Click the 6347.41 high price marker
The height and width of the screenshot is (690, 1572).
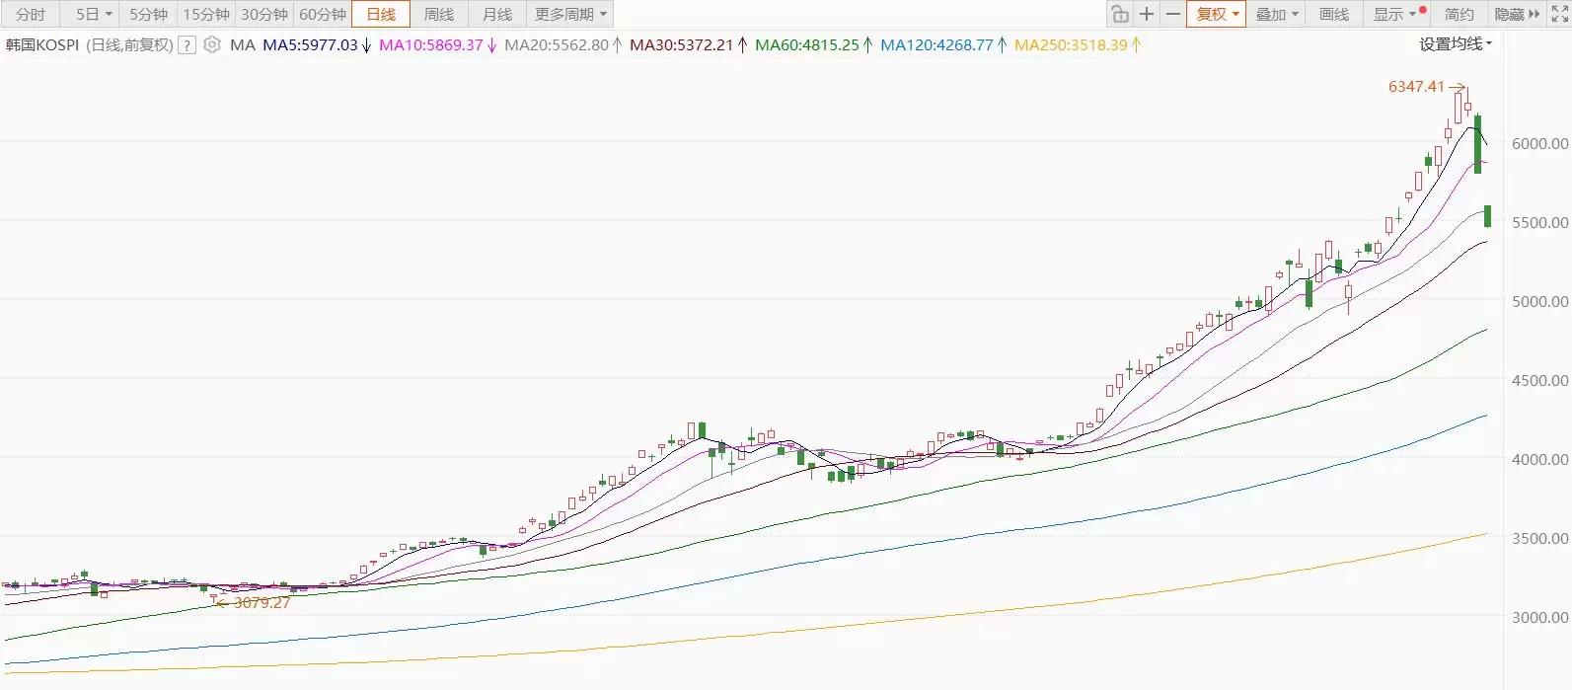pyautogui.click(x=1416, y=87)
